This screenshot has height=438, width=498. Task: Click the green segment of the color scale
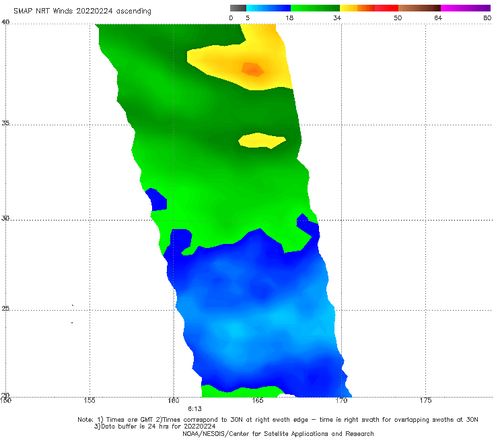point(315,8)
